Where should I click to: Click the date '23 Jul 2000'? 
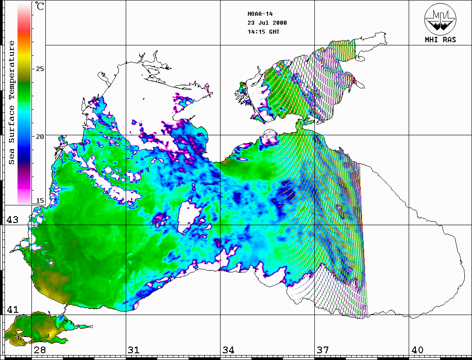267,23
